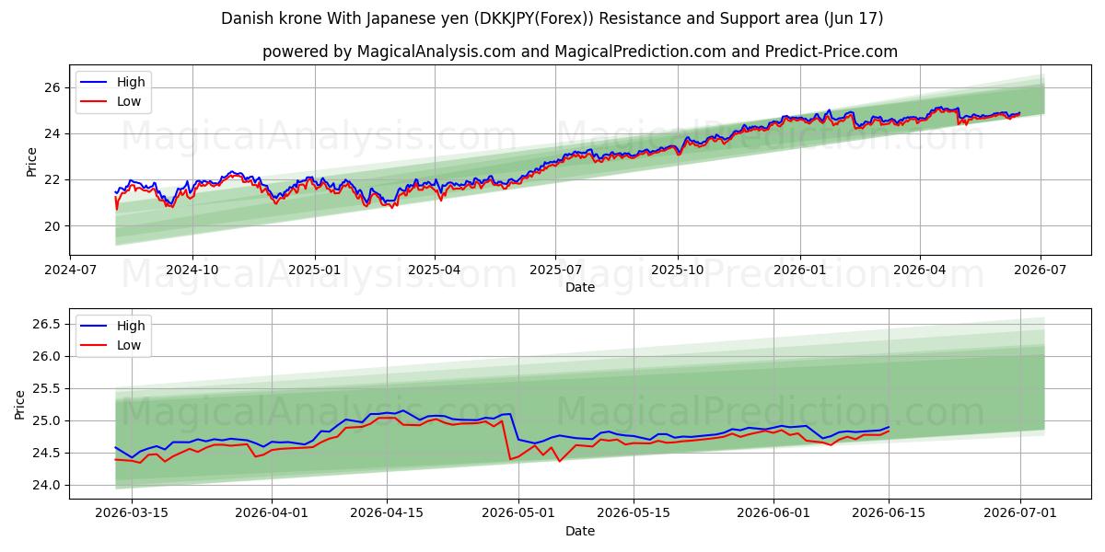Click the 2025-10 tick label
Screen dimensions: 1105x552
tap(678, 270)
